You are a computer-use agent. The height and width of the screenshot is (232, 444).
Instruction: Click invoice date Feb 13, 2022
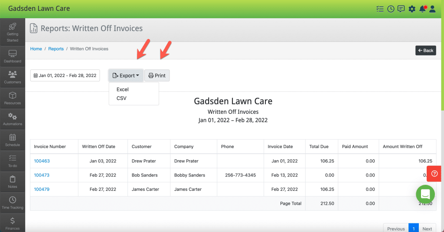tap(284, 175)
